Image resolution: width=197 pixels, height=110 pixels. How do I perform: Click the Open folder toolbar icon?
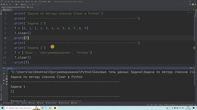coord(2,4)
